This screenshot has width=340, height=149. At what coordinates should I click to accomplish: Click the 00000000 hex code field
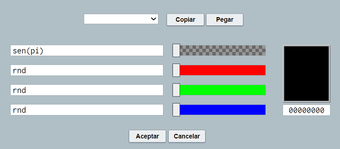(307, 110)
